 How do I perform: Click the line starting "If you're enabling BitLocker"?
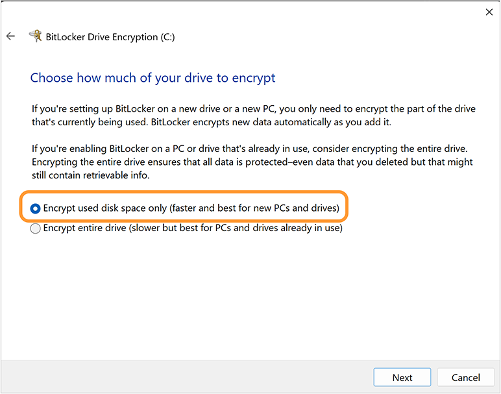pos(250,149)
